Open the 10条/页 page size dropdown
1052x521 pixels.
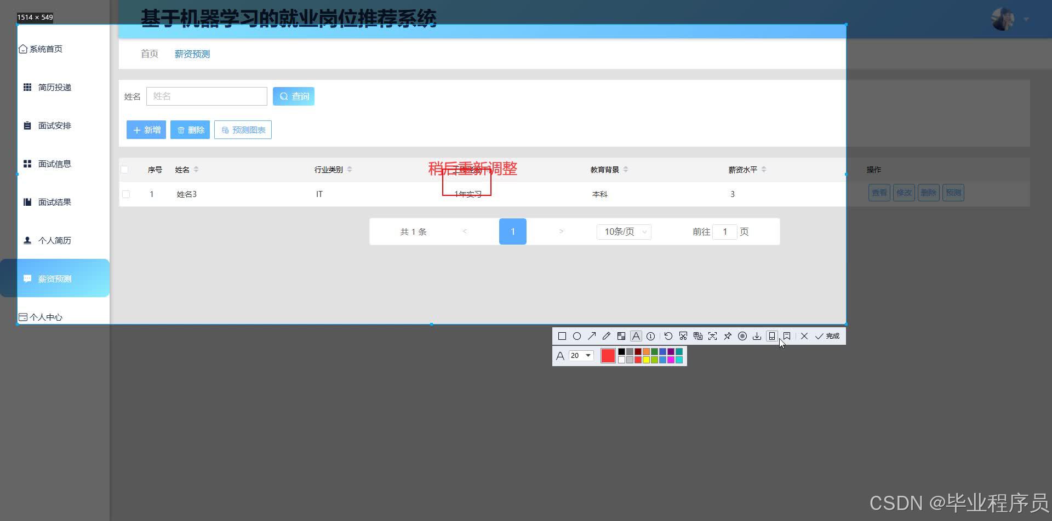(624, 231)
